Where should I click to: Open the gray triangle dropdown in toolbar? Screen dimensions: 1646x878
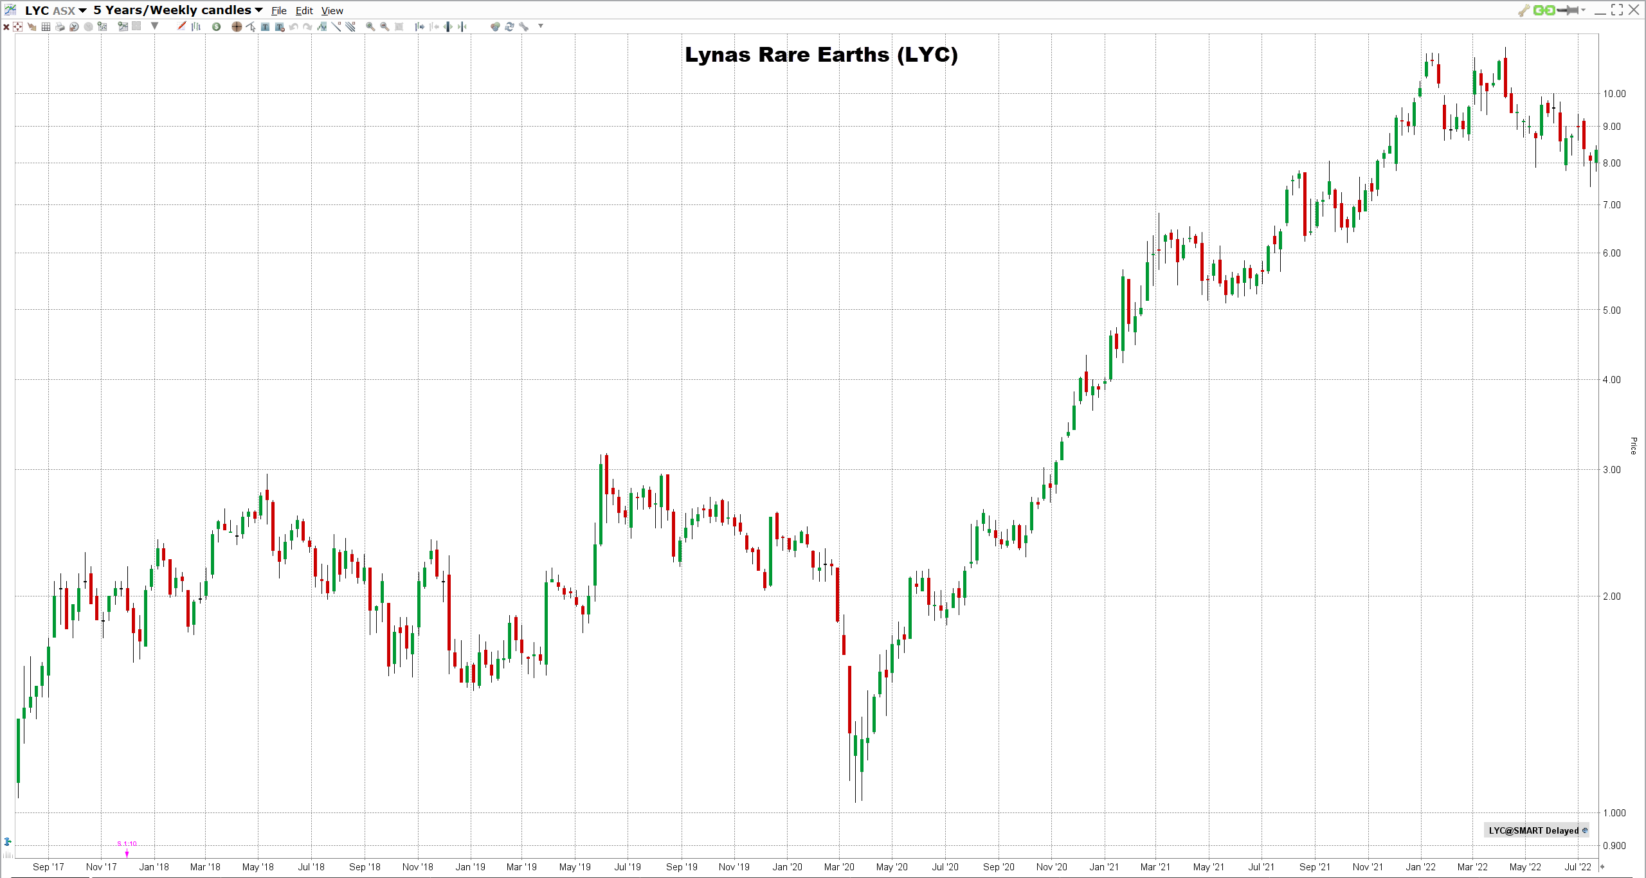(154, 26)
